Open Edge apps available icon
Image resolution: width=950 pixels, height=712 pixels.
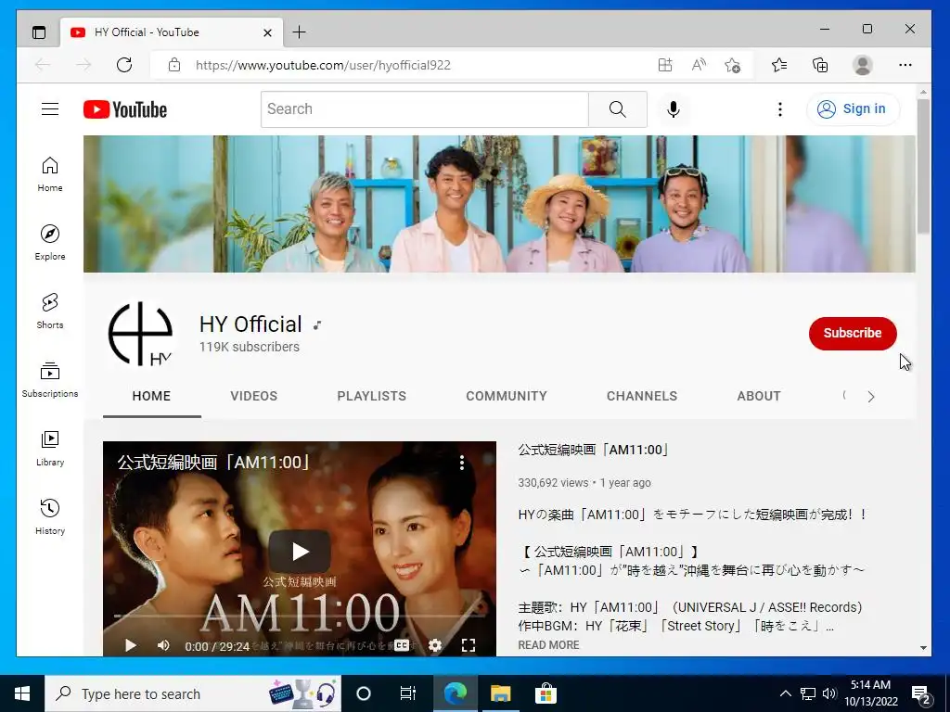(665, 65)
